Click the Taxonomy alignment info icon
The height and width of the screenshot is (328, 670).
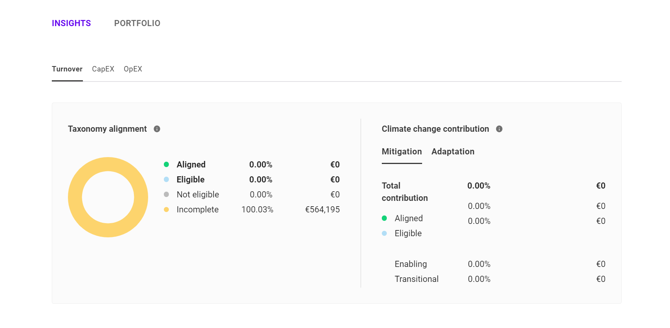pyautogui.click(x=157, y=129)
